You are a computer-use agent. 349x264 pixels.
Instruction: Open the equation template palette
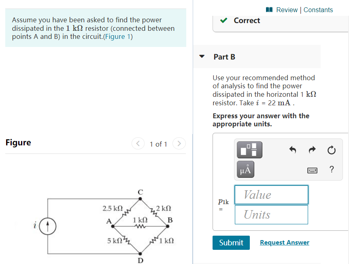point(249,150)
